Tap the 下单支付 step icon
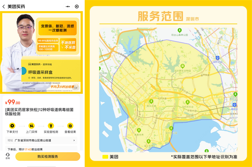 coord(12,126)
